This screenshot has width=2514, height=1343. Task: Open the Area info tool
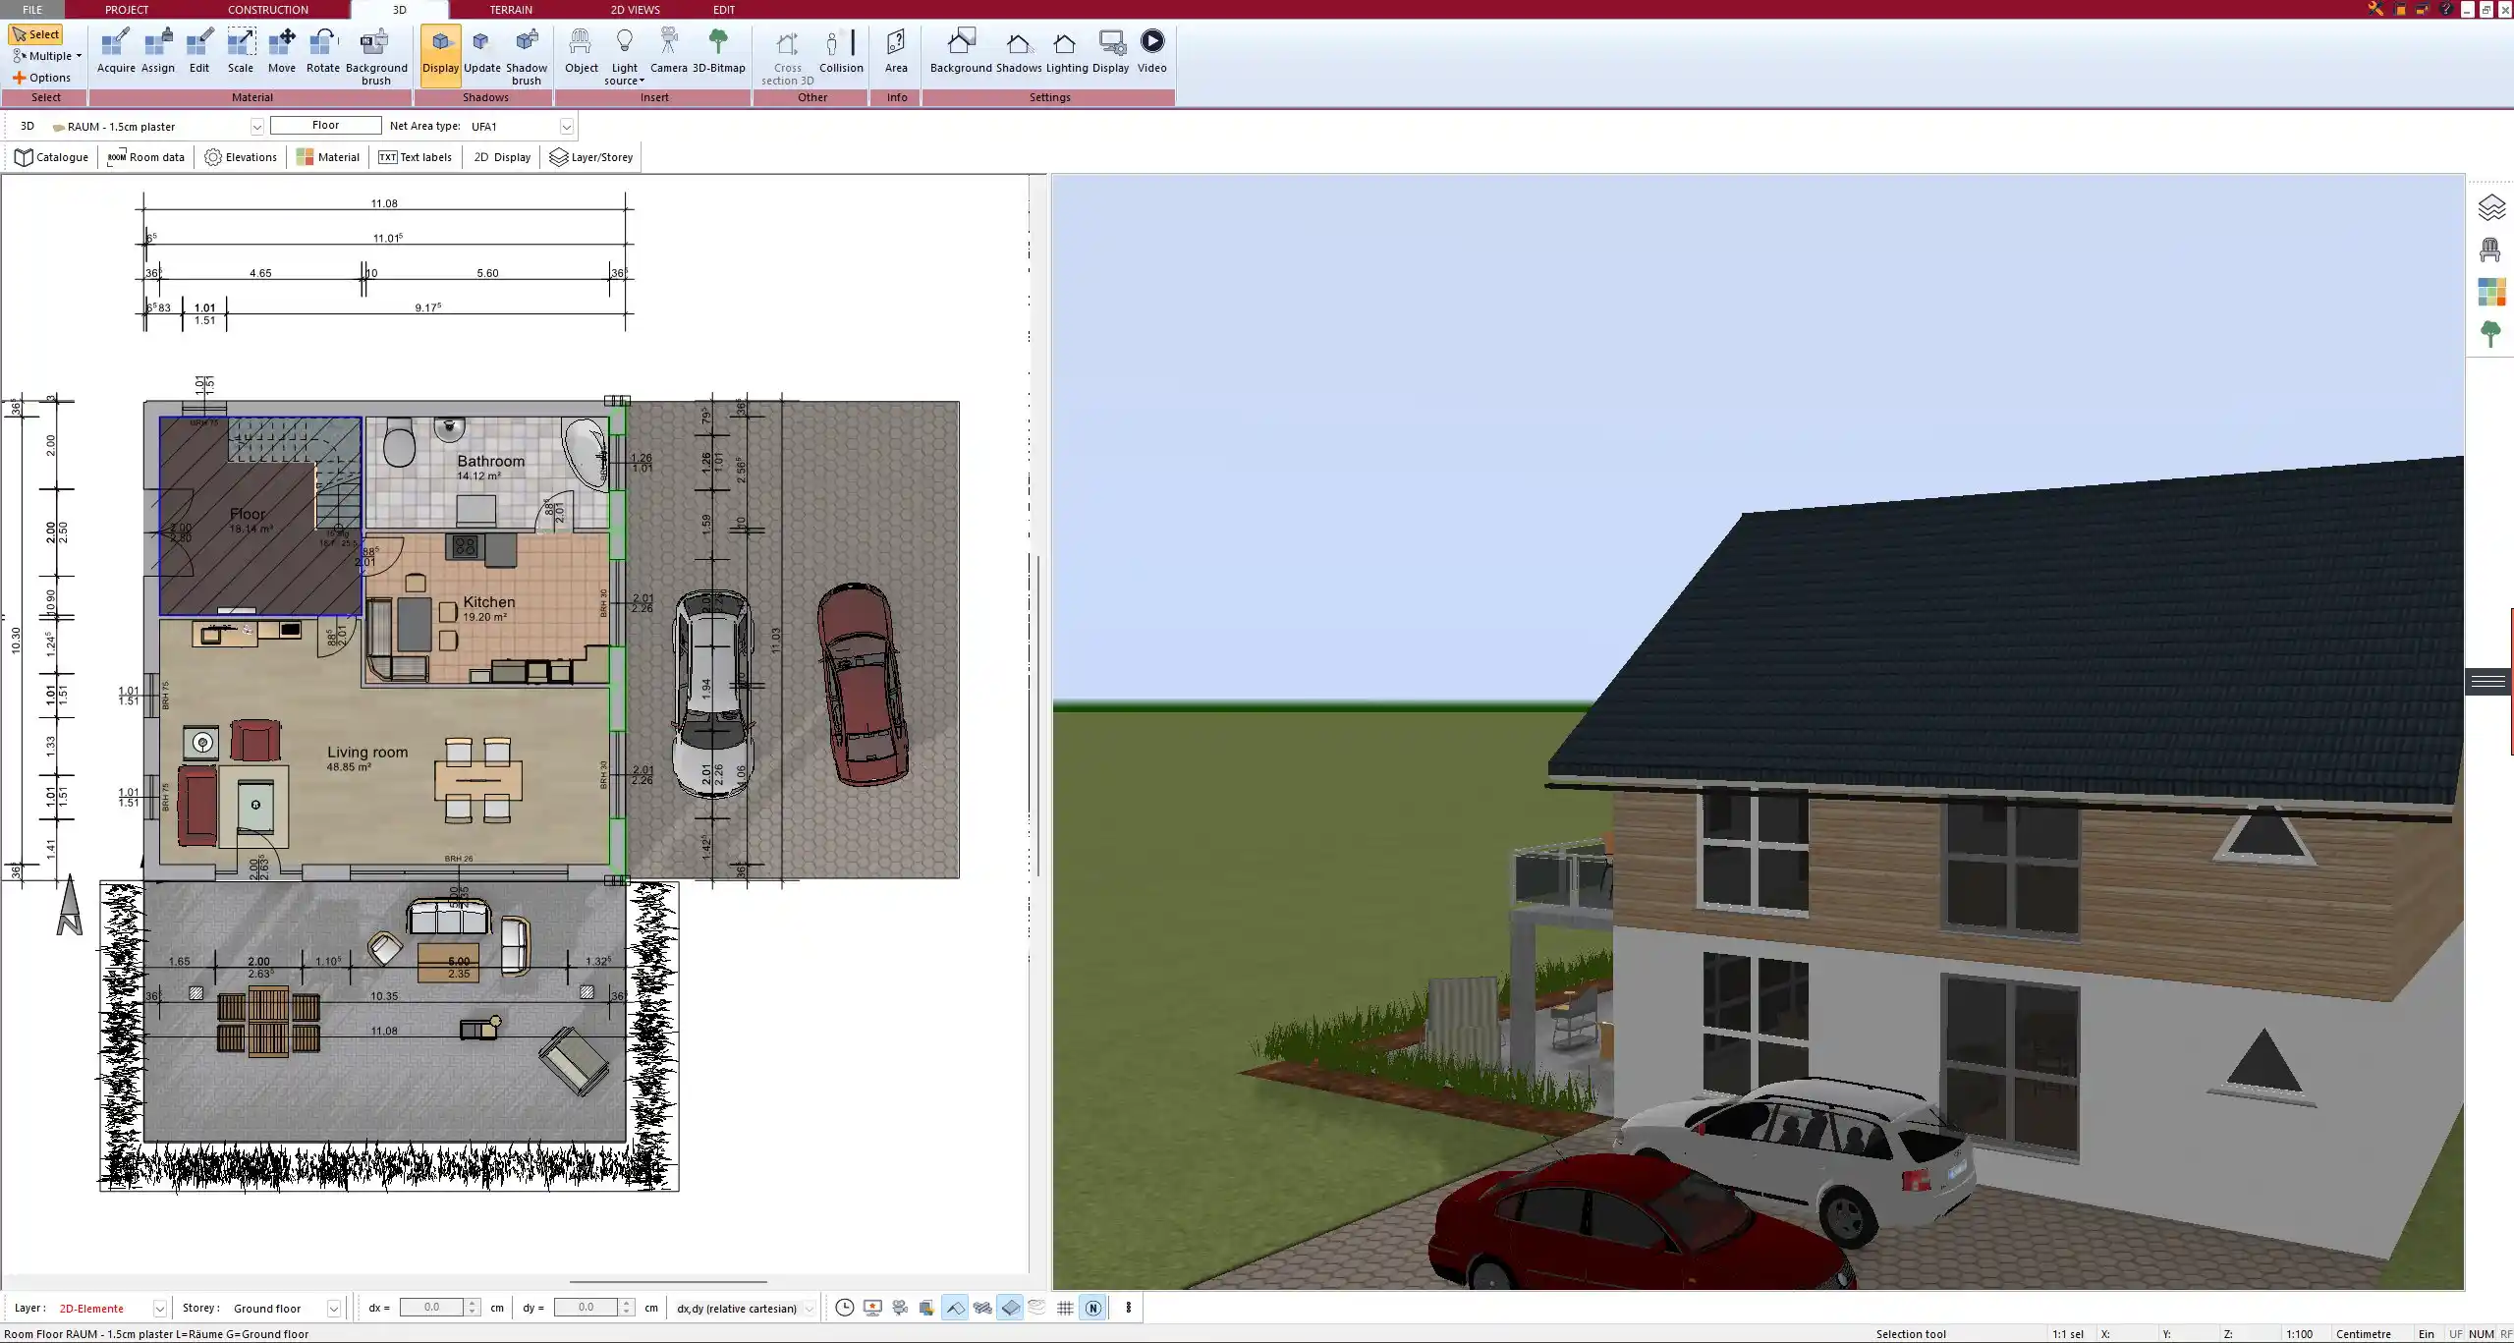point(896,52)
